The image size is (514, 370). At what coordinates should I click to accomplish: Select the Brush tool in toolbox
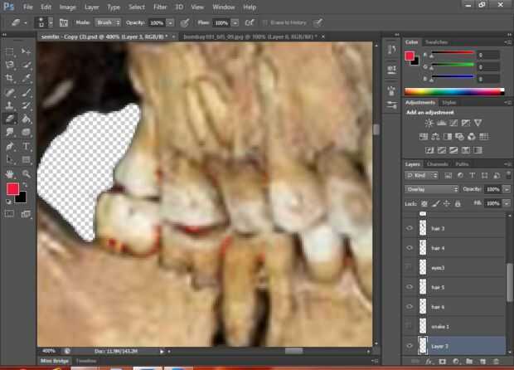26,92
